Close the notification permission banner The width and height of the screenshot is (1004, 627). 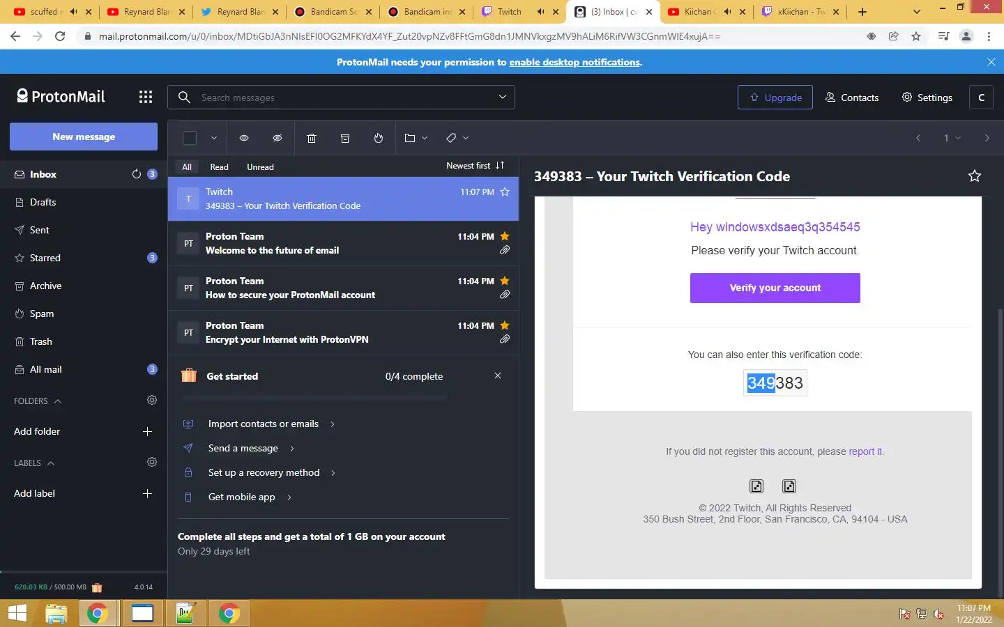coord(991,62)
